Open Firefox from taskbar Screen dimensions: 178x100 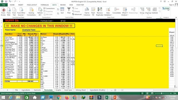coord(67,97)
